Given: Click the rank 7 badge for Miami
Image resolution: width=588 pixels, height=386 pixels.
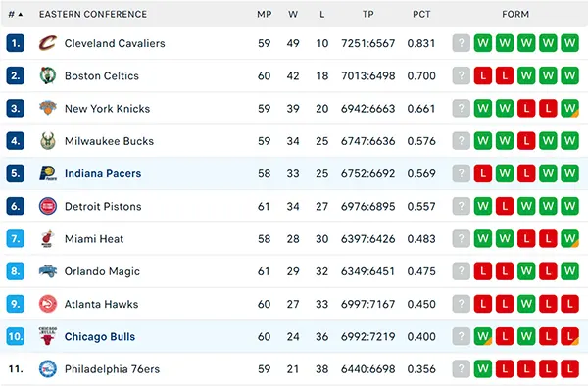Looking at the screenshot, I should click(16, 239).
